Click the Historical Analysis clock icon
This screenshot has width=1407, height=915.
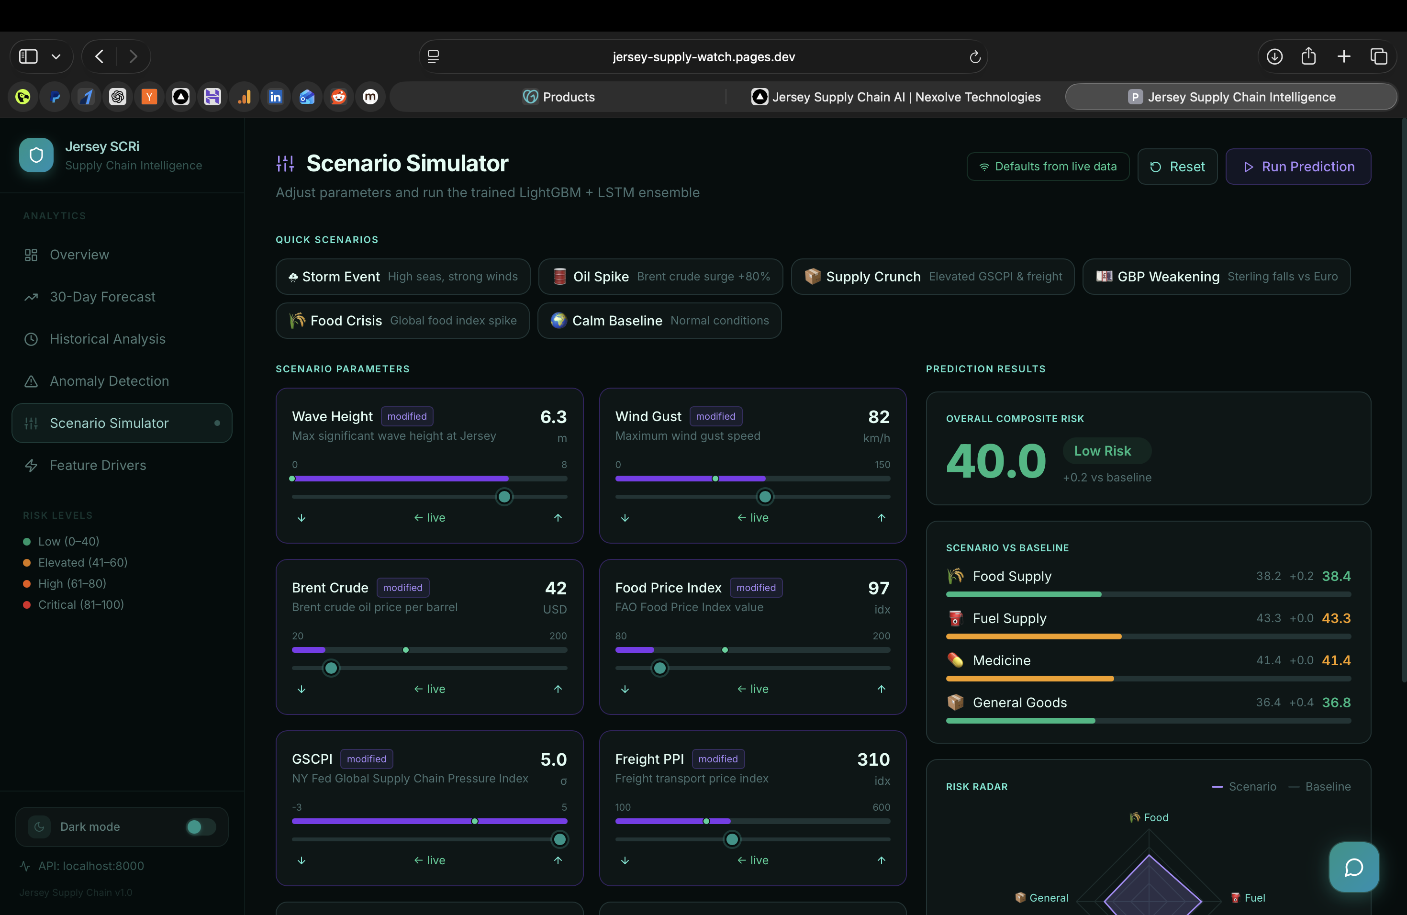tap(31, 339)
